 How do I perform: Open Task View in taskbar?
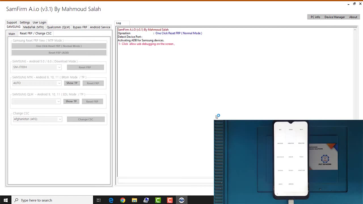click(x=99, y=200)
